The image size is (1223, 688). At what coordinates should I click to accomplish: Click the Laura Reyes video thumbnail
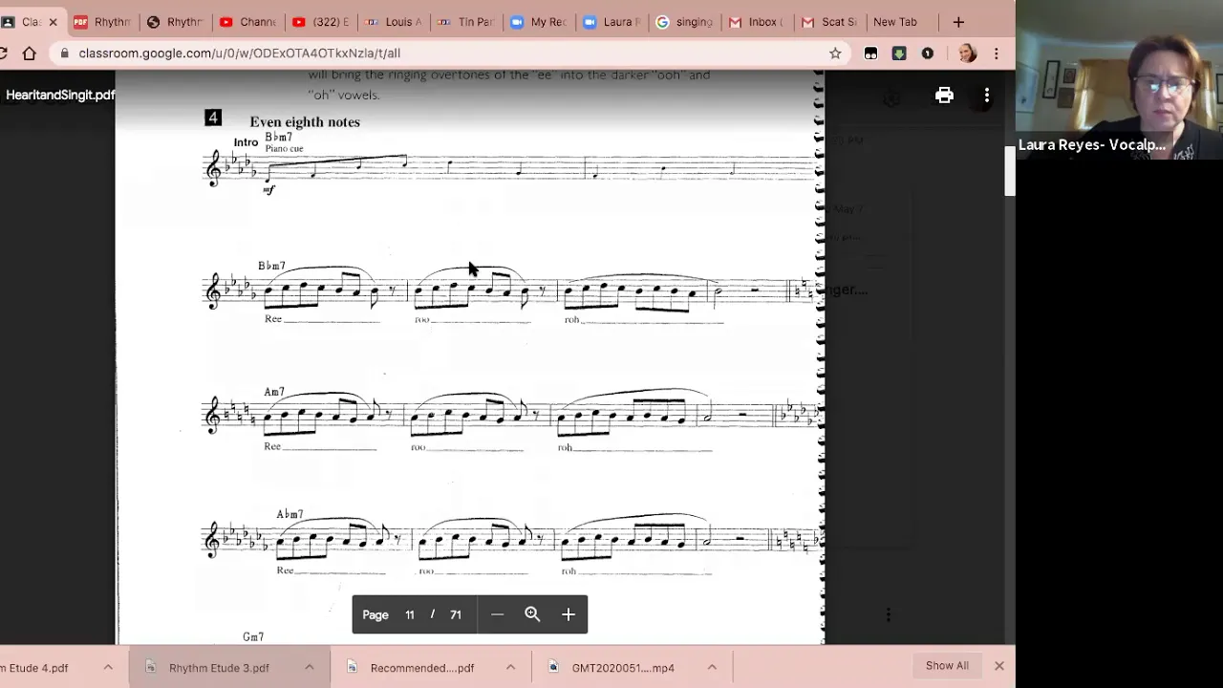pyautogui.click(x=1120, y=79)
